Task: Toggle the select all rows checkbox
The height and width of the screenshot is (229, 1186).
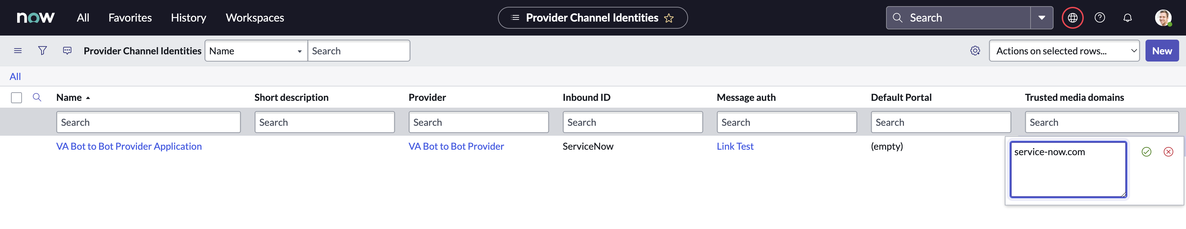Action: click(x=16, y=97)
